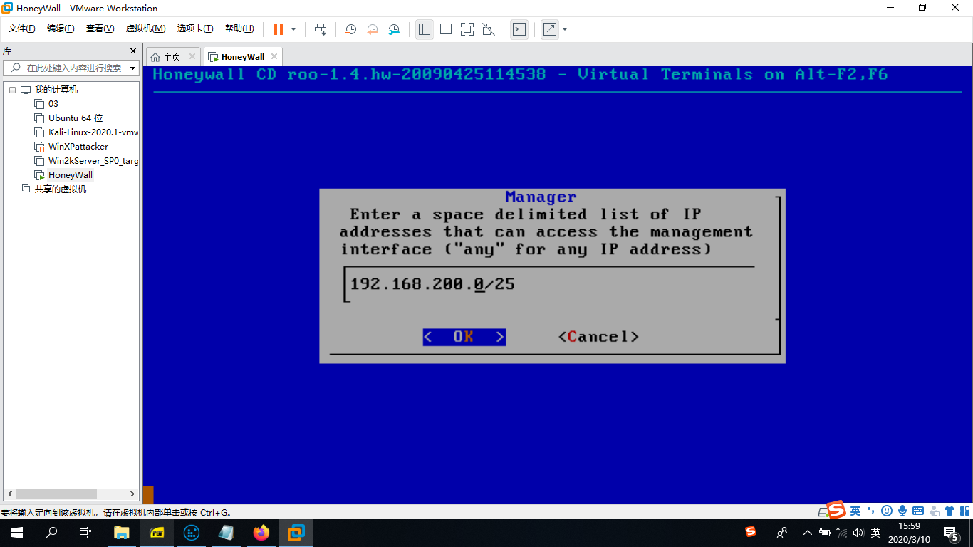973x547 pixels.
Task: Focus the library search field
Action: click(x=74, y=68)
